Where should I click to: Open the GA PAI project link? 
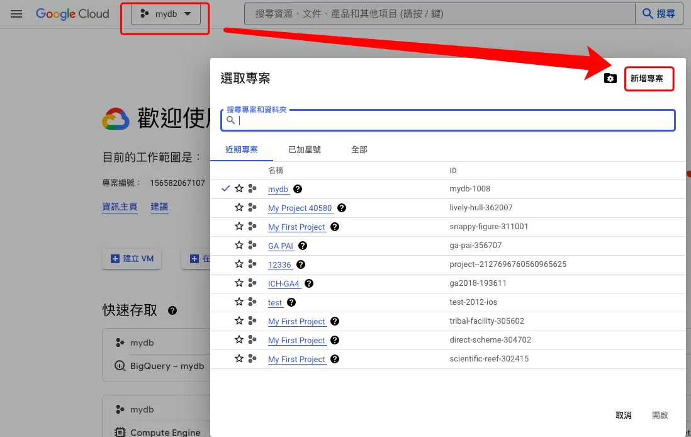click(281, 246)
